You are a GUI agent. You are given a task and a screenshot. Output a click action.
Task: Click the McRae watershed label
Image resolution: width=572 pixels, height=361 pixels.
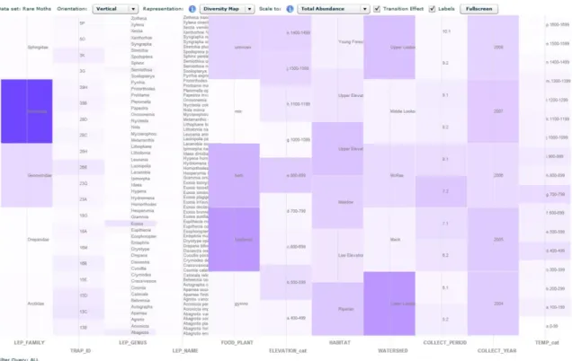397,175
